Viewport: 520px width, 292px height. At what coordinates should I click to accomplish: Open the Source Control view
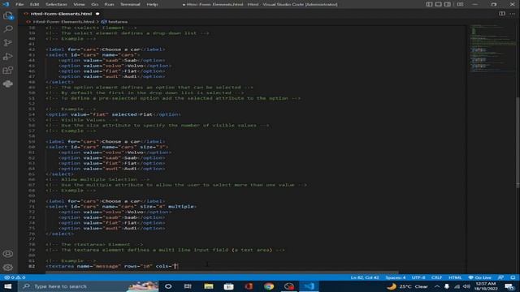pos(7,43)
